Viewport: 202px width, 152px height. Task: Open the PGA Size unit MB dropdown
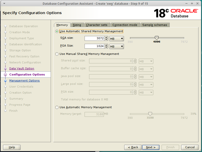pyautogui.click(x=117, y=46)
